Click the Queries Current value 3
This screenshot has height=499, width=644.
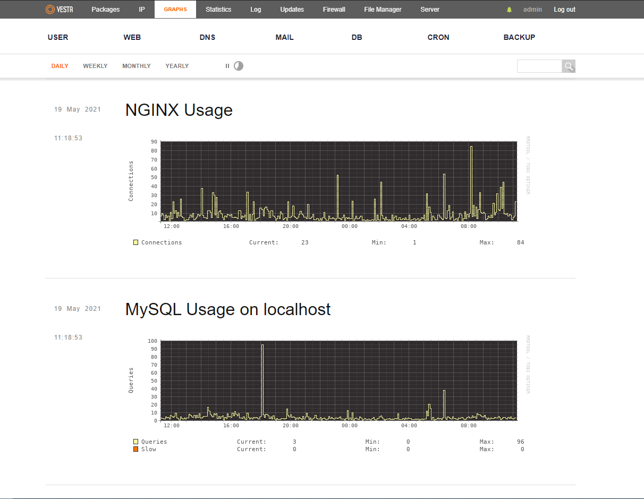(294, 442)
